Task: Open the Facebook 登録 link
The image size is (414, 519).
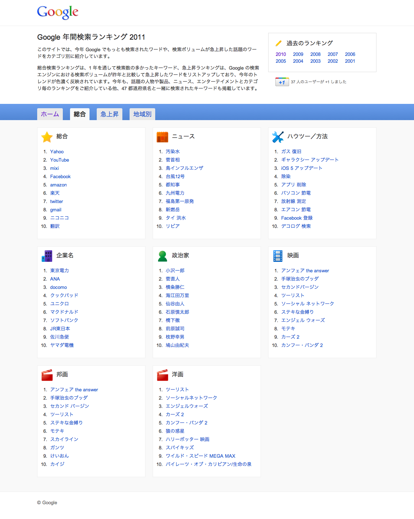Action: point(297,218)
